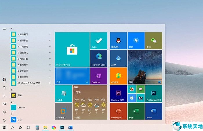Image resolution: width=203 pixels, height=131 pixels.
Task: Open the 微信 WeChat tile
Action: tap(154, 41)
